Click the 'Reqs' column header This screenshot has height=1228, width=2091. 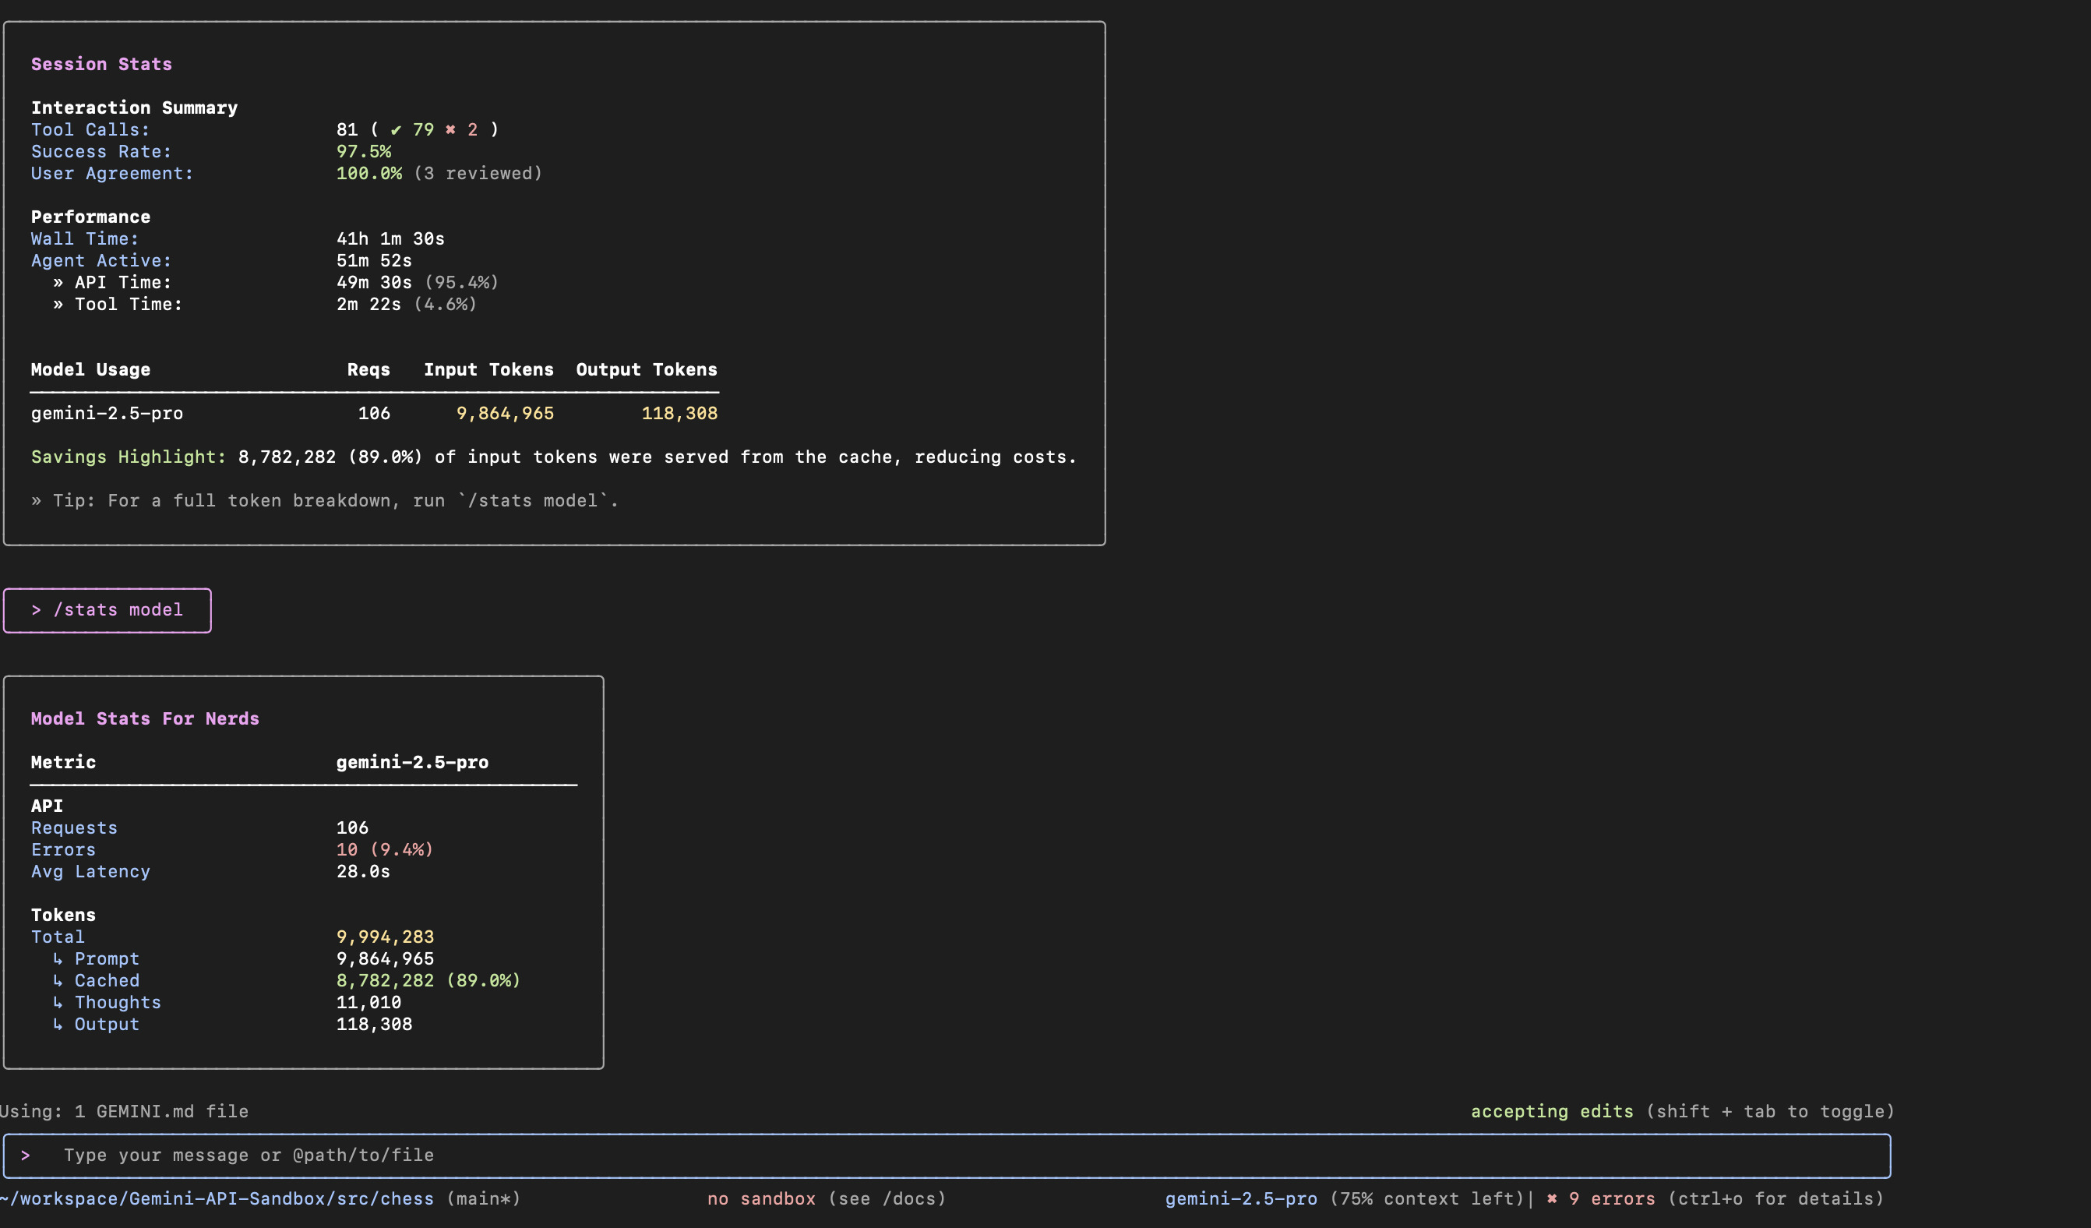[368, 370]
